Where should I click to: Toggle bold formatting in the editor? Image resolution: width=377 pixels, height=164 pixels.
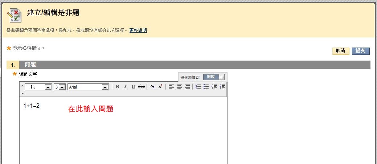coord(117,87)
